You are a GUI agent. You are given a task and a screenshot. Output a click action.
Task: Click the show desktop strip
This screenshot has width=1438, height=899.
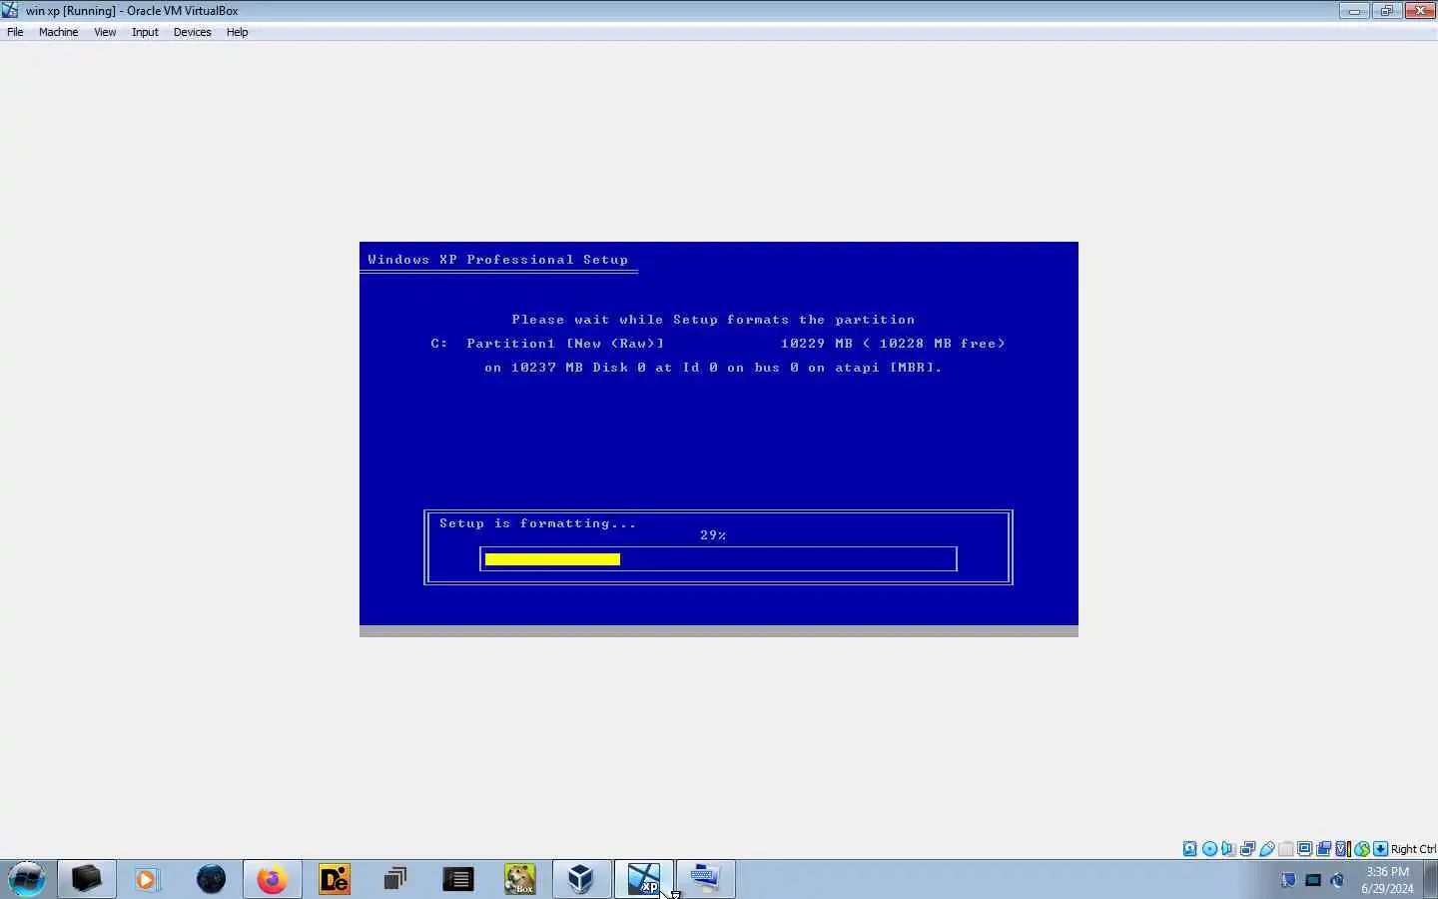pos(1430,879)
